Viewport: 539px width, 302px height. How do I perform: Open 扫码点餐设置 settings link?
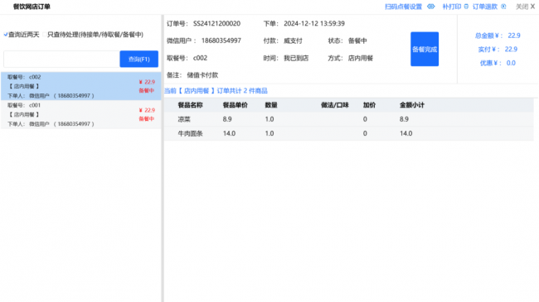[403, 7]
